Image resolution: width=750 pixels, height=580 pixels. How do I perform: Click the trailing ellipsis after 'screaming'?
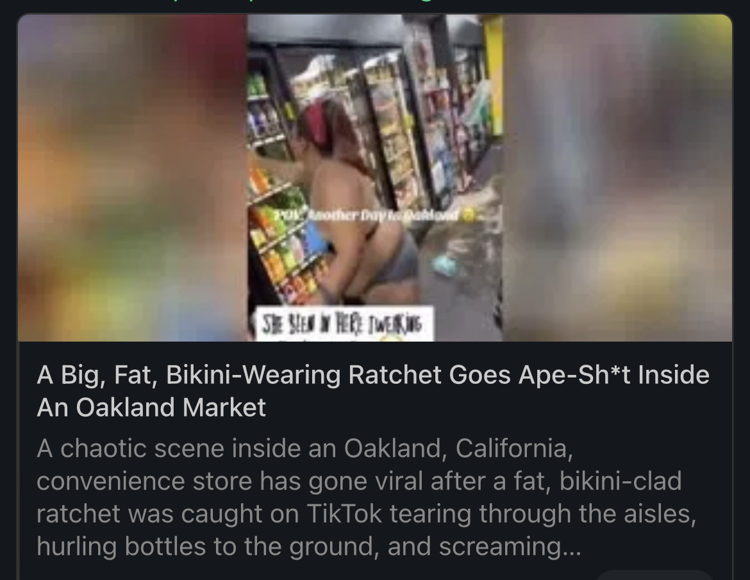point(571,551)
